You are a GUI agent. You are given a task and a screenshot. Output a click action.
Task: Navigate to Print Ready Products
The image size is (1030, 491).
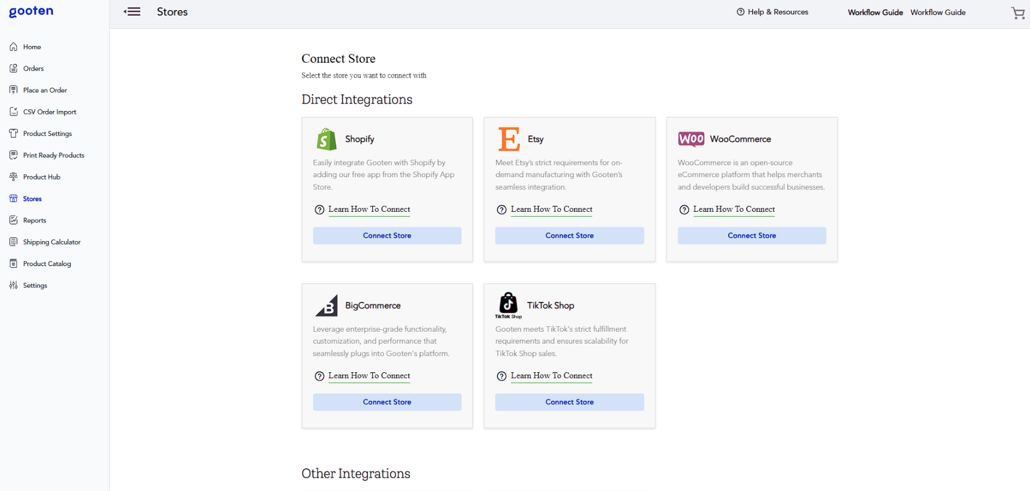(x=54, y=155)
